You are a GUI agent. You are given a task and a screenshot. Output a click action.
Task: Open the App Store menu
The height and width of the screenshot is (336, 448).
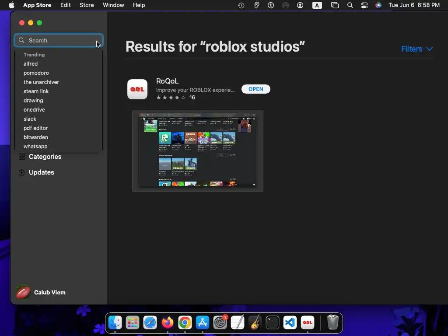pyautogui.click(x=37, y=5)
